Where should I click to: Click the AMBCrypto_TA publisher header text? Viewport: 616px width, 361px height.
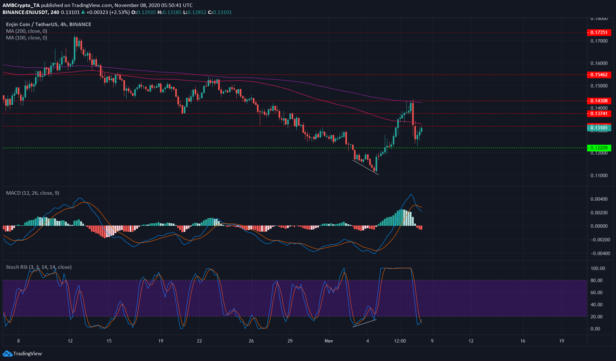click(21, 5)
